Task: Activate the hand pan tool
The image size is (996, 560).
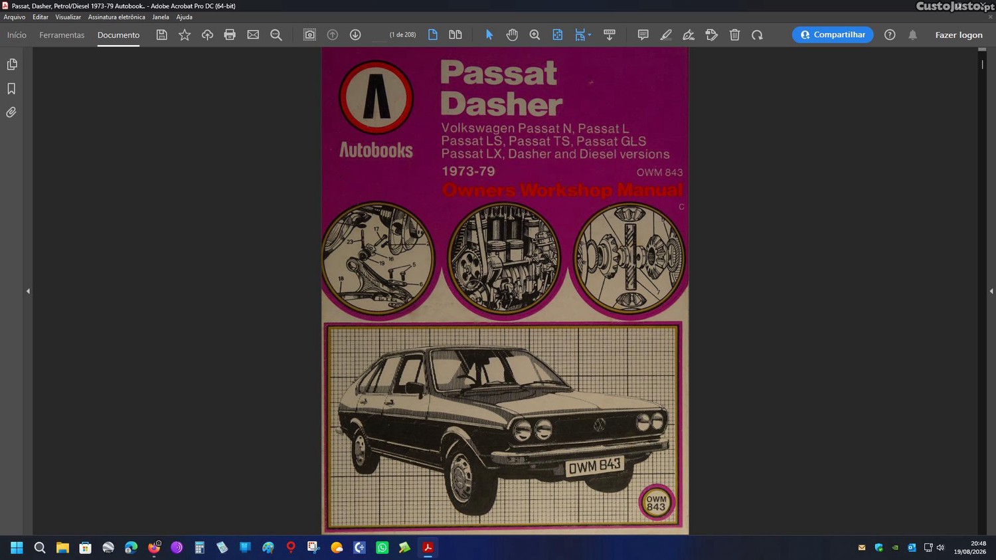Action: (512, 35)
